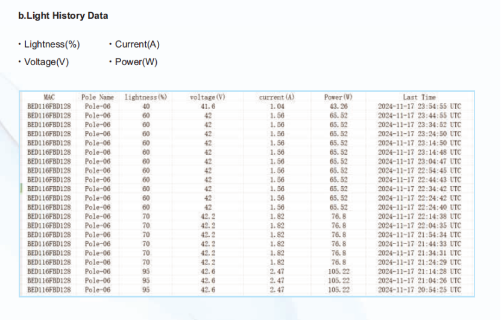Select the Current(A) bullet item

click(137, 45)
